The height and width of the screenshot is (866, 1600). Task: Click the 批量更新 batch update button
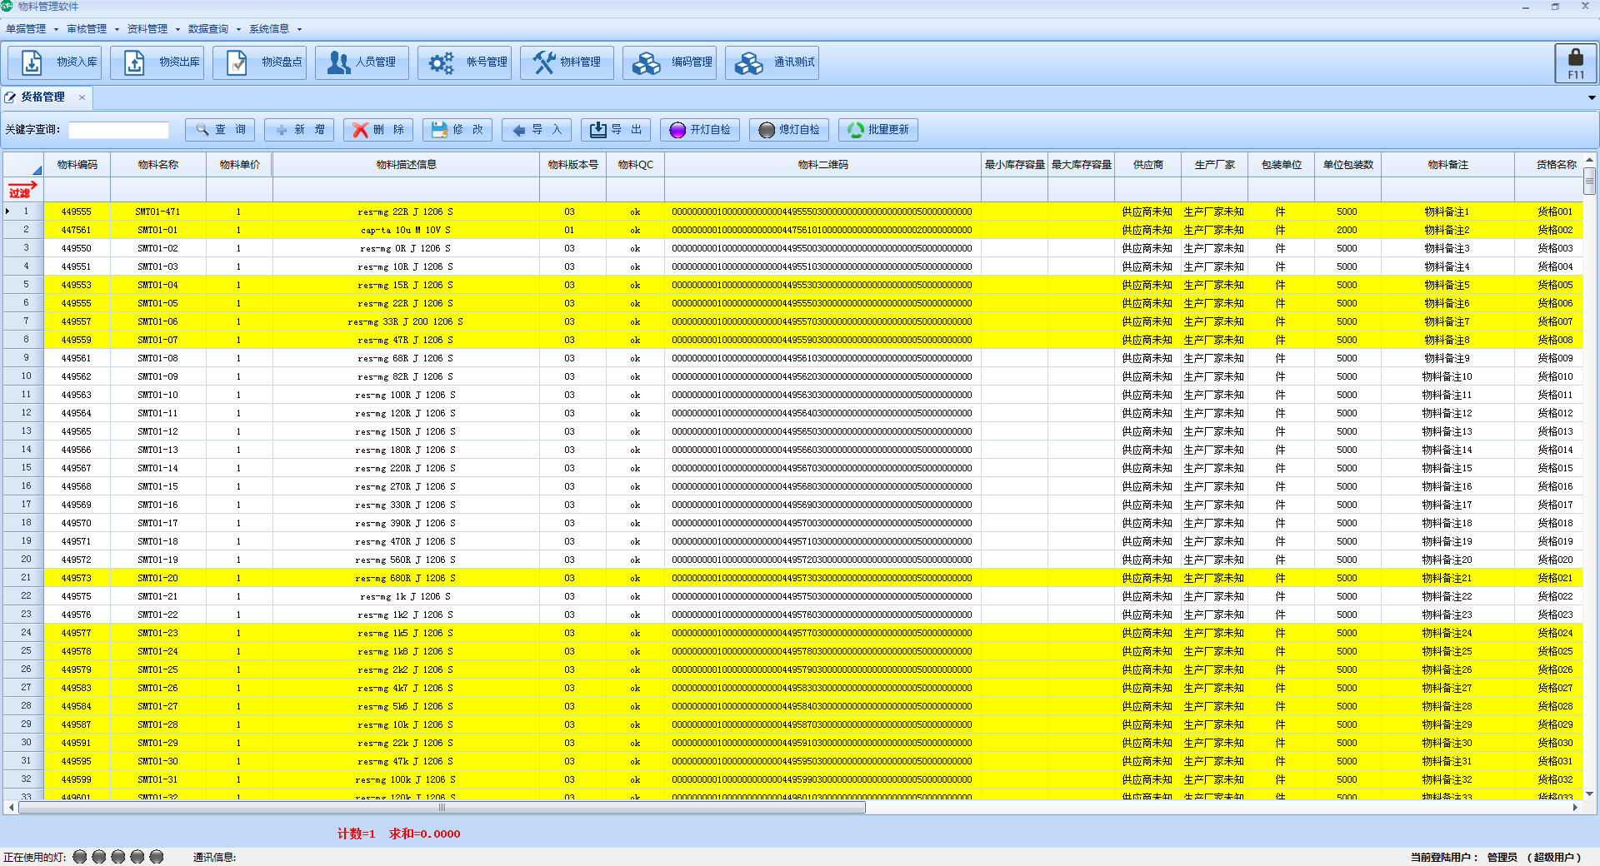pyautogui.click(x=878, y=130)
